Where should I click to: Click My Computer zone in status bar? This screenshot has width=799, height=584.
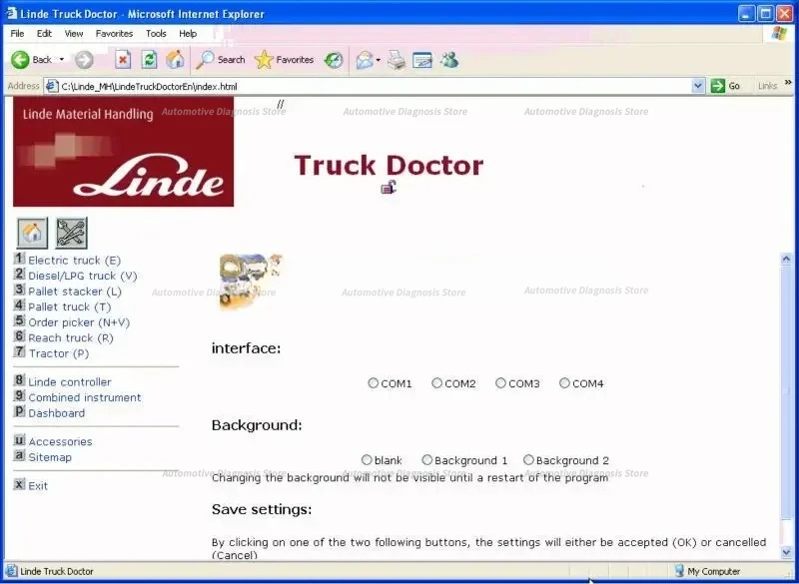point(707,571)
